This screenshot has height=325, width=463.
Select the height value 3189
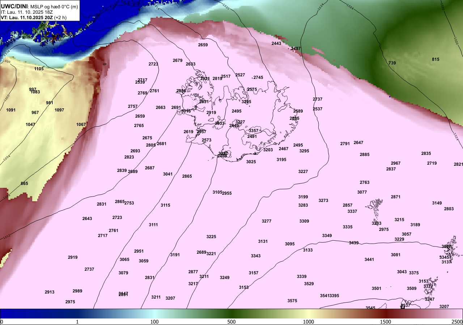tap(415, 225)
